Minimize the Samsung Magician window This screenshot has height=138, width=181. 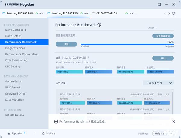coord(167,5)
